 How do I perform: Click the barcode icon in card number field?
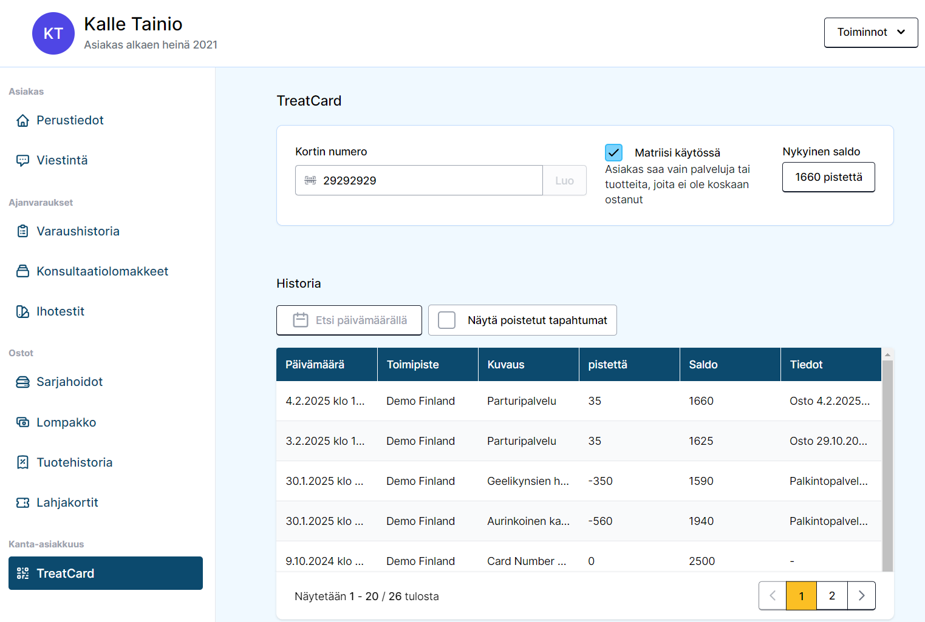(x=310, y=180)
